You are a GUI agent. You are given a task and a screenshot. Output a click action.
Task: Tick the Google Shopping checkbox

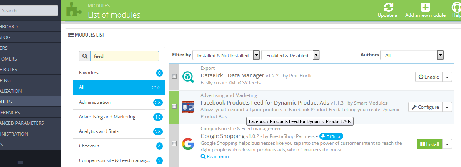[x=174, y=143]
